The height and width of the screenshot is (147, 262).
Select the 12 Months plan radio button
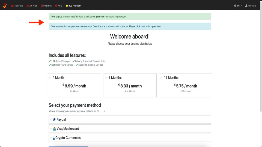pyautogui.click(x=161, y=78)
